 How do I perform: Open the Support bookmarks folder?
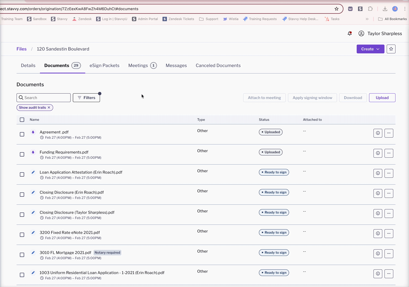209,19
